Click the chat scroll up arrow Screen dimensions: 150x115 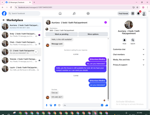(x=108, y=39)
